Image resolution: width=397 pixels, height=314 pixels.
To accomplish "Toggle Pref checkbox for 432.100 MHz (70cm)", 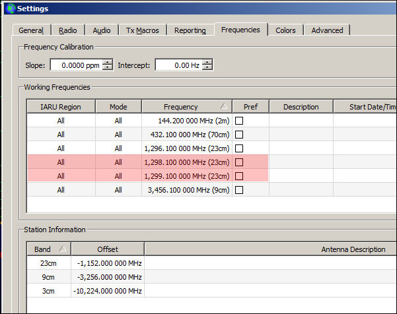I will (x=240, y=135).
